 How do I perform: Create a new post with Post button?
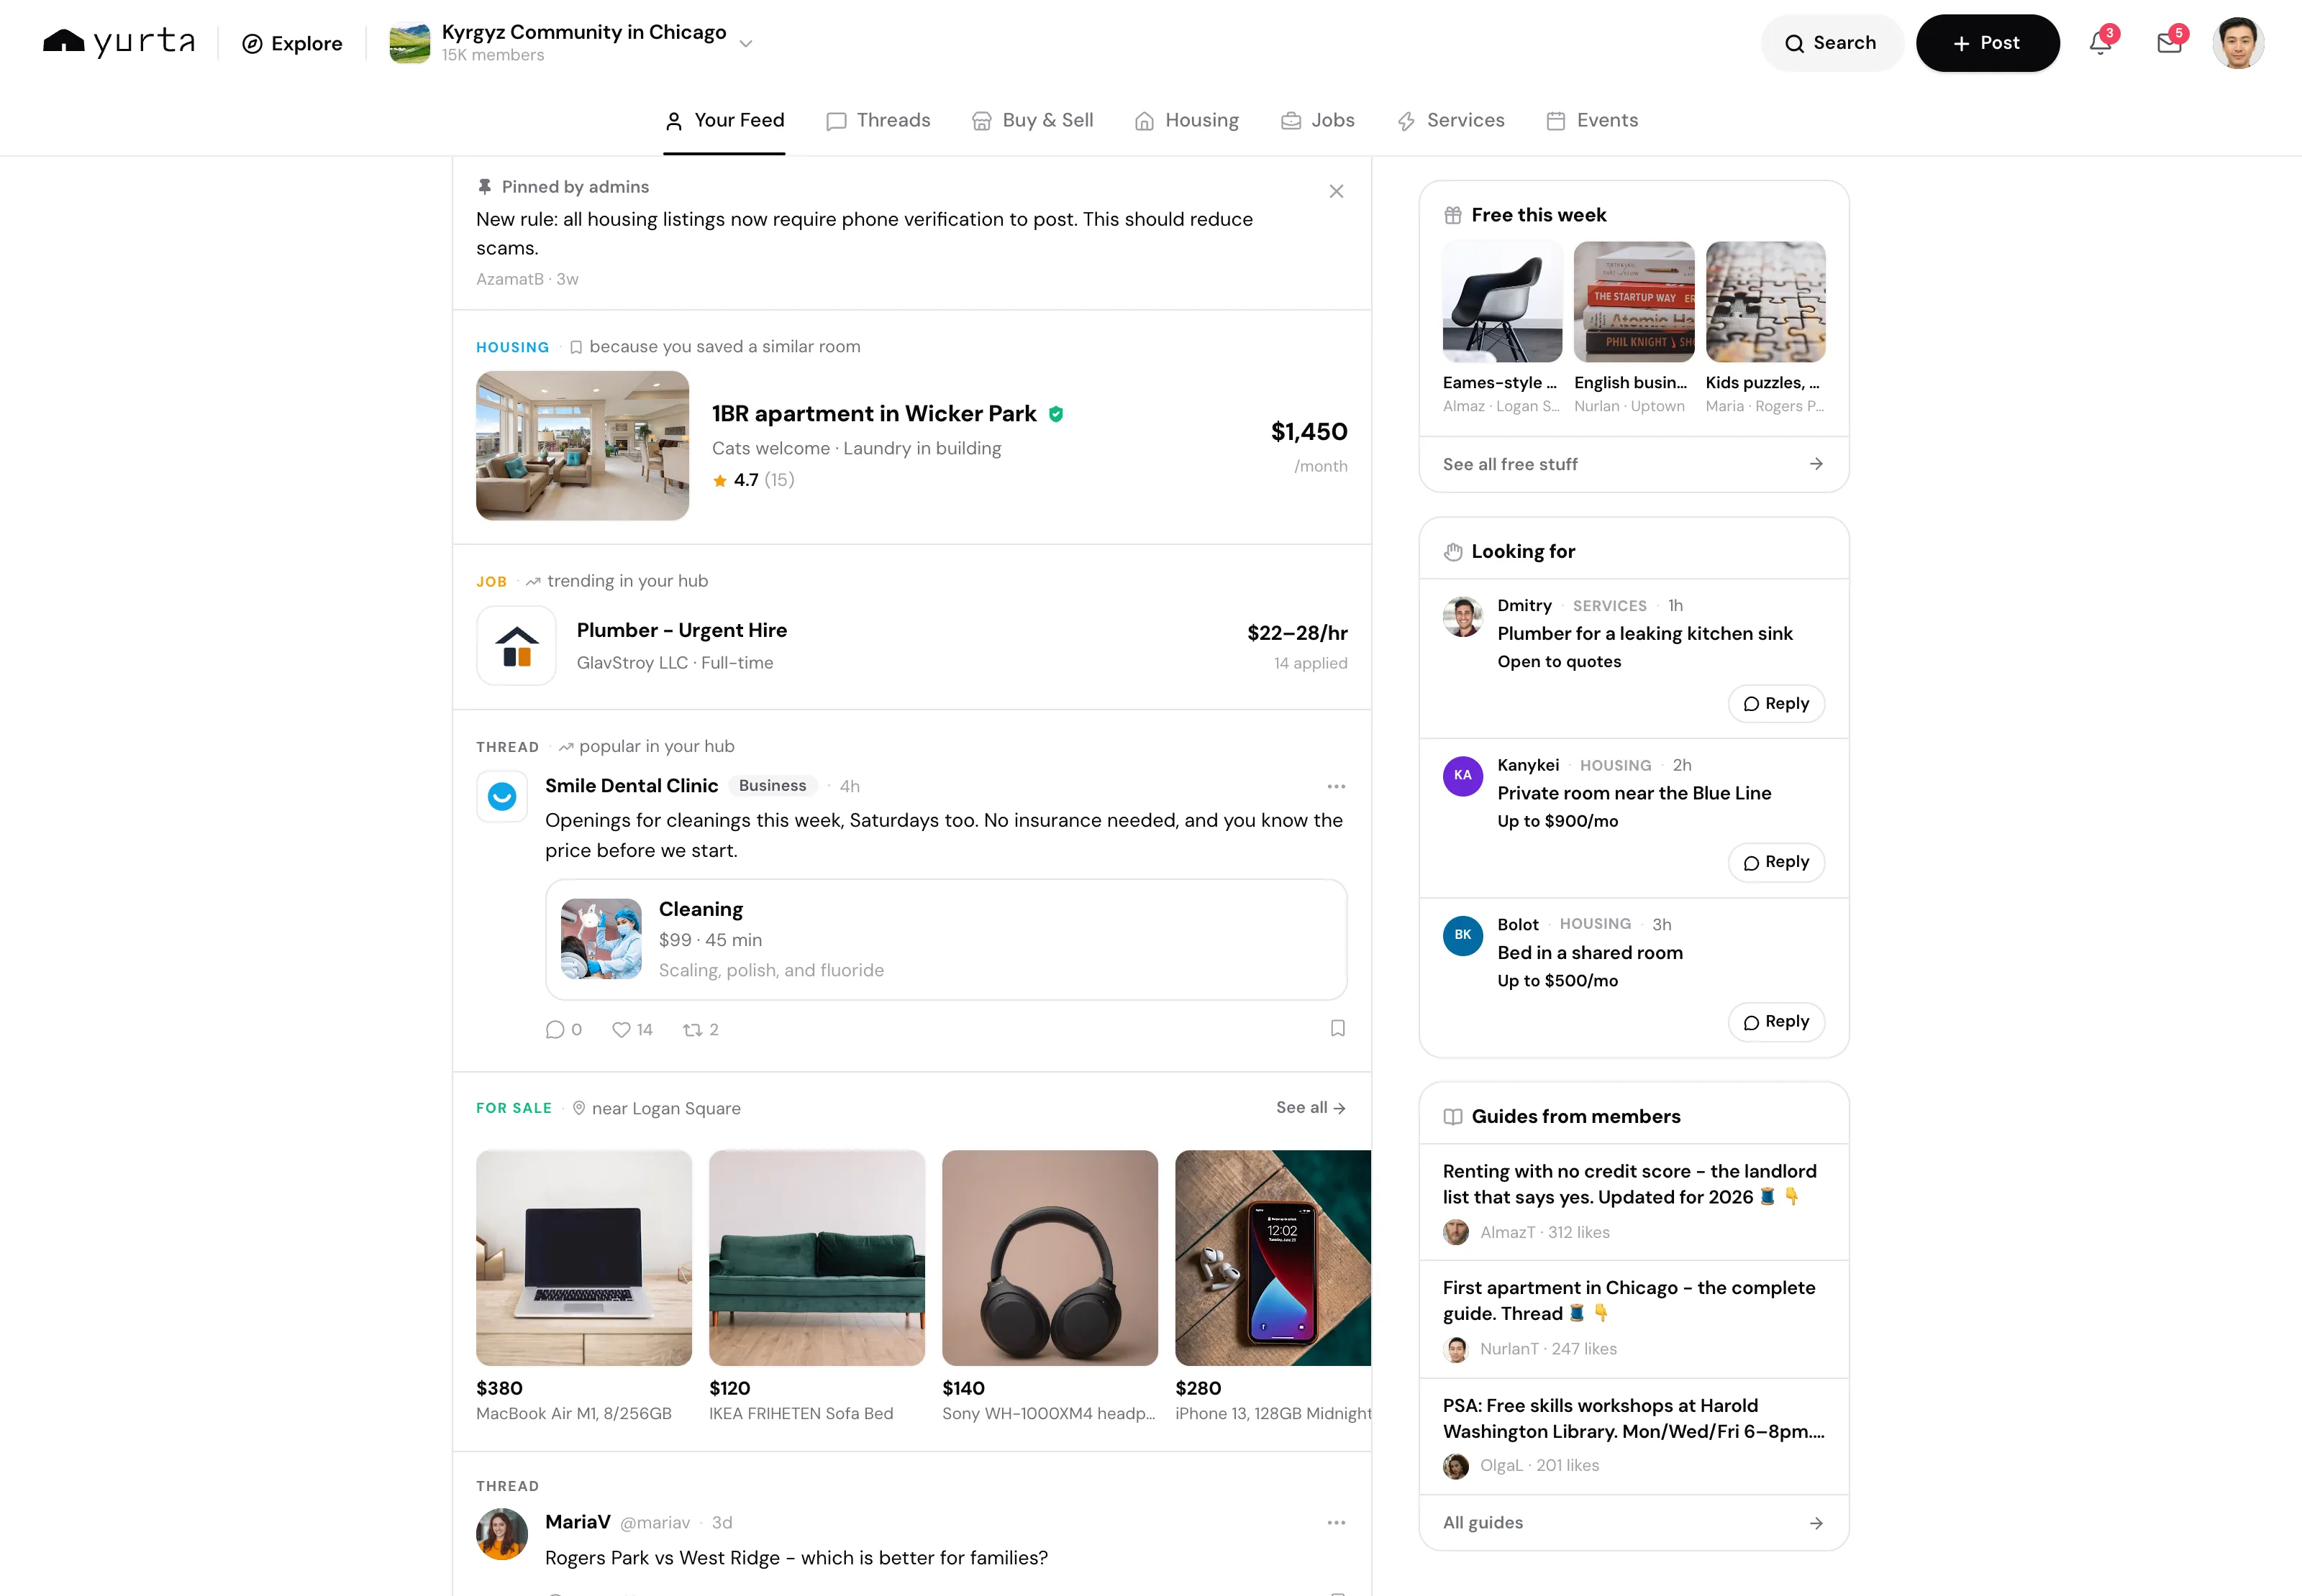1987,43
